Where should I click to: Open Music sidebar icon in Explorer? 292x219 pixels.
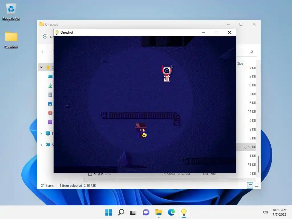pos(50,113)
